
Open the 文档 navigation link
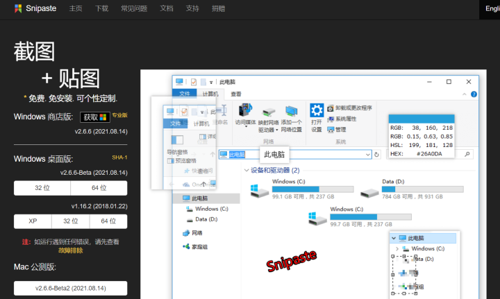[x=167, y=8]
